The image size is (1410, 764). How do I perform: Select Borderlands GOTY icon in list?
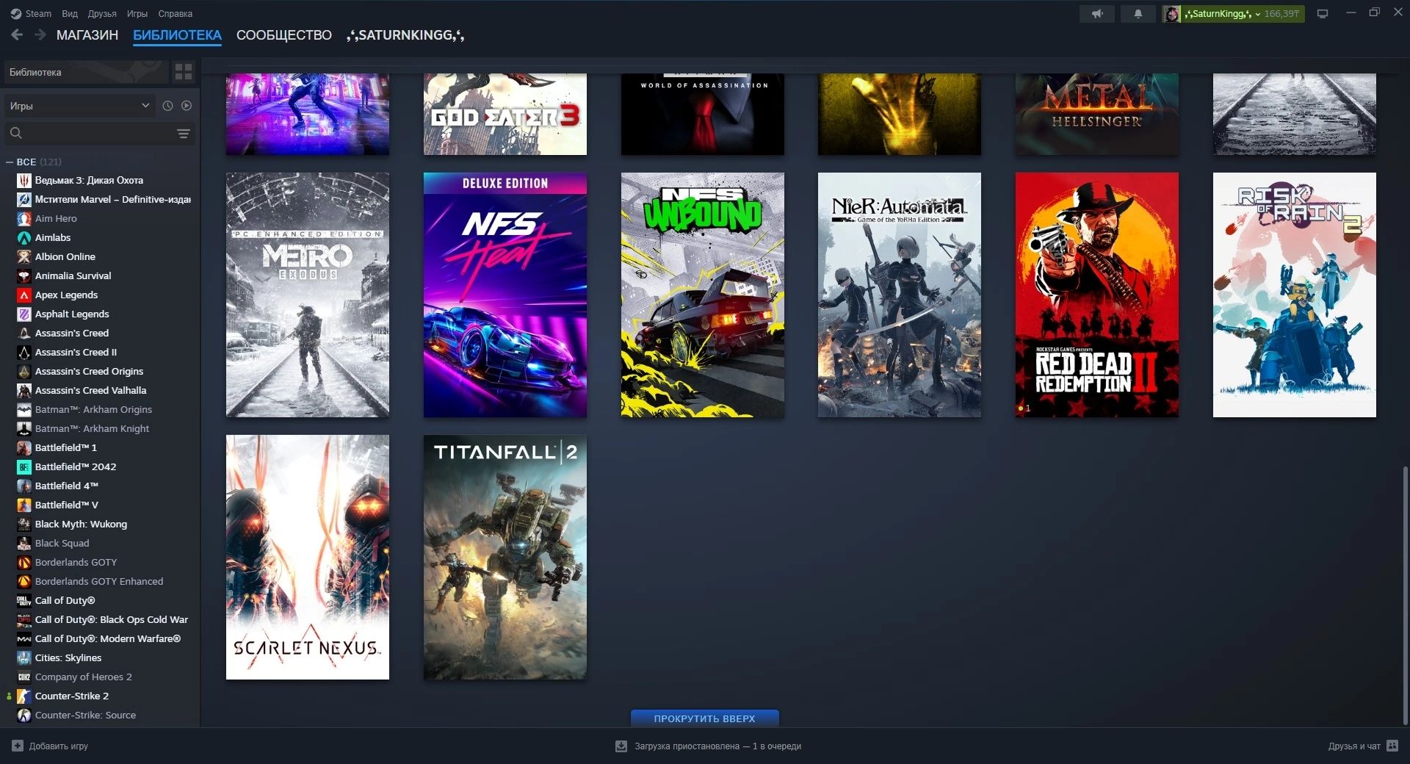[24, 562]
